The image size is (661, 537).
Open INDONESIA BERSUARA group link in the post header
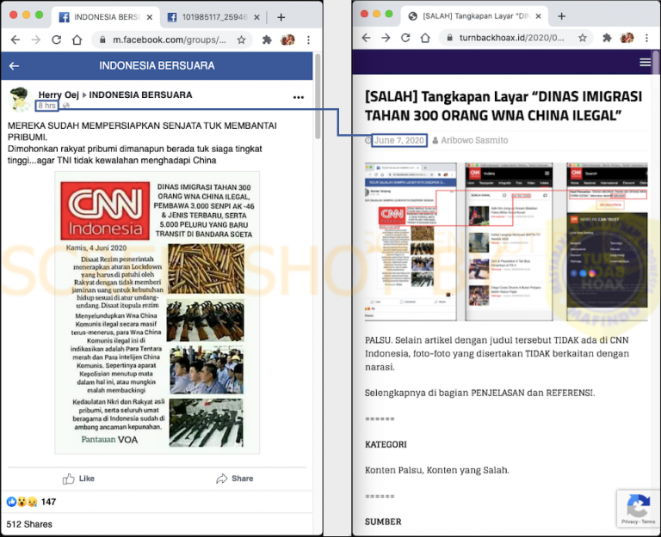[x=140, y=95]
